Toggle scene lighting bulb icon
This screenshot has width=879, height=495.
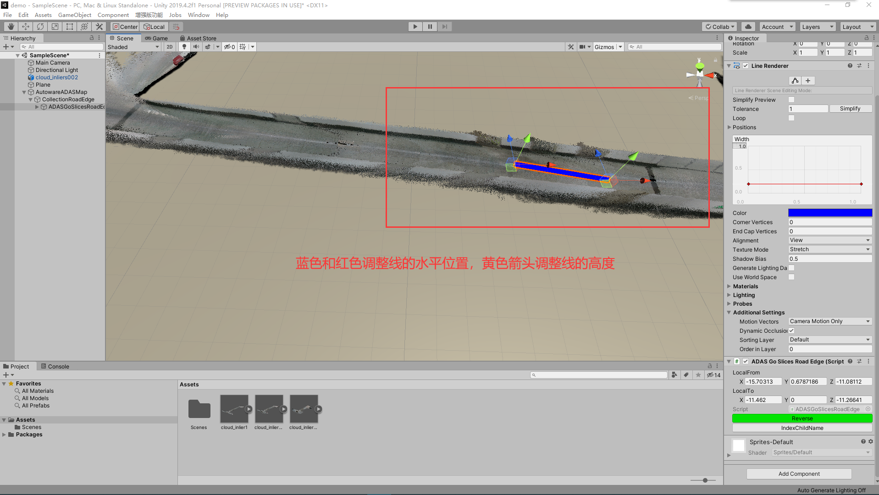[x=184, y=47]
